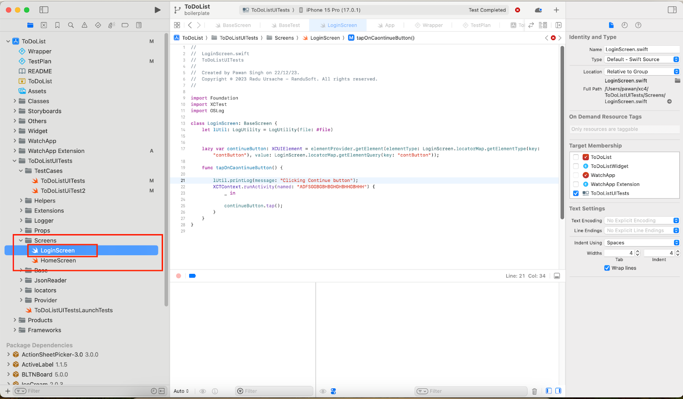
Task: Open cloud status icon in toolbar
Action: (538, 10)
